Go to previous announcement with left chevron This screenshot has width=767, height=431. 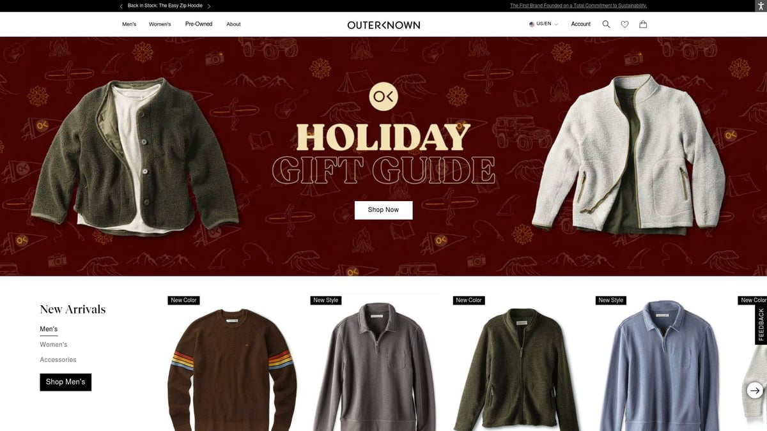[x=121, y=6]
